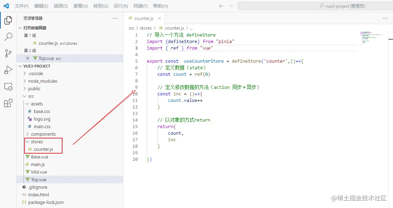Open the Remote Explorer view
The image size is (393, 208).
(8, 86)
